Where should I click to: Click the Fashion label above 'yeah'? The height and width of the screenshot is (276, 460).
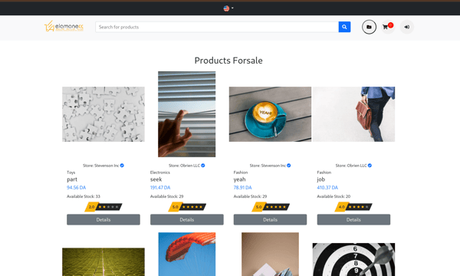[x=241, y=172]
